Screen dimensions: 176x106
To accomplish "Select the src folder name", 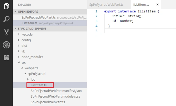I will [x=24, y=62].
